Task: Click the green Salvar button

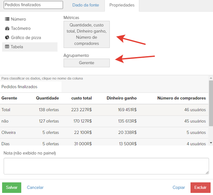Action: click(12, 187)
